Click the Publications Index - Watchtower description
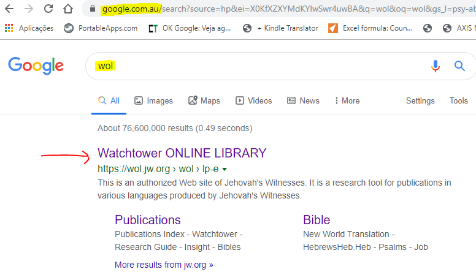476x272 pixels. pyautogui.click(x=178, y=241)
